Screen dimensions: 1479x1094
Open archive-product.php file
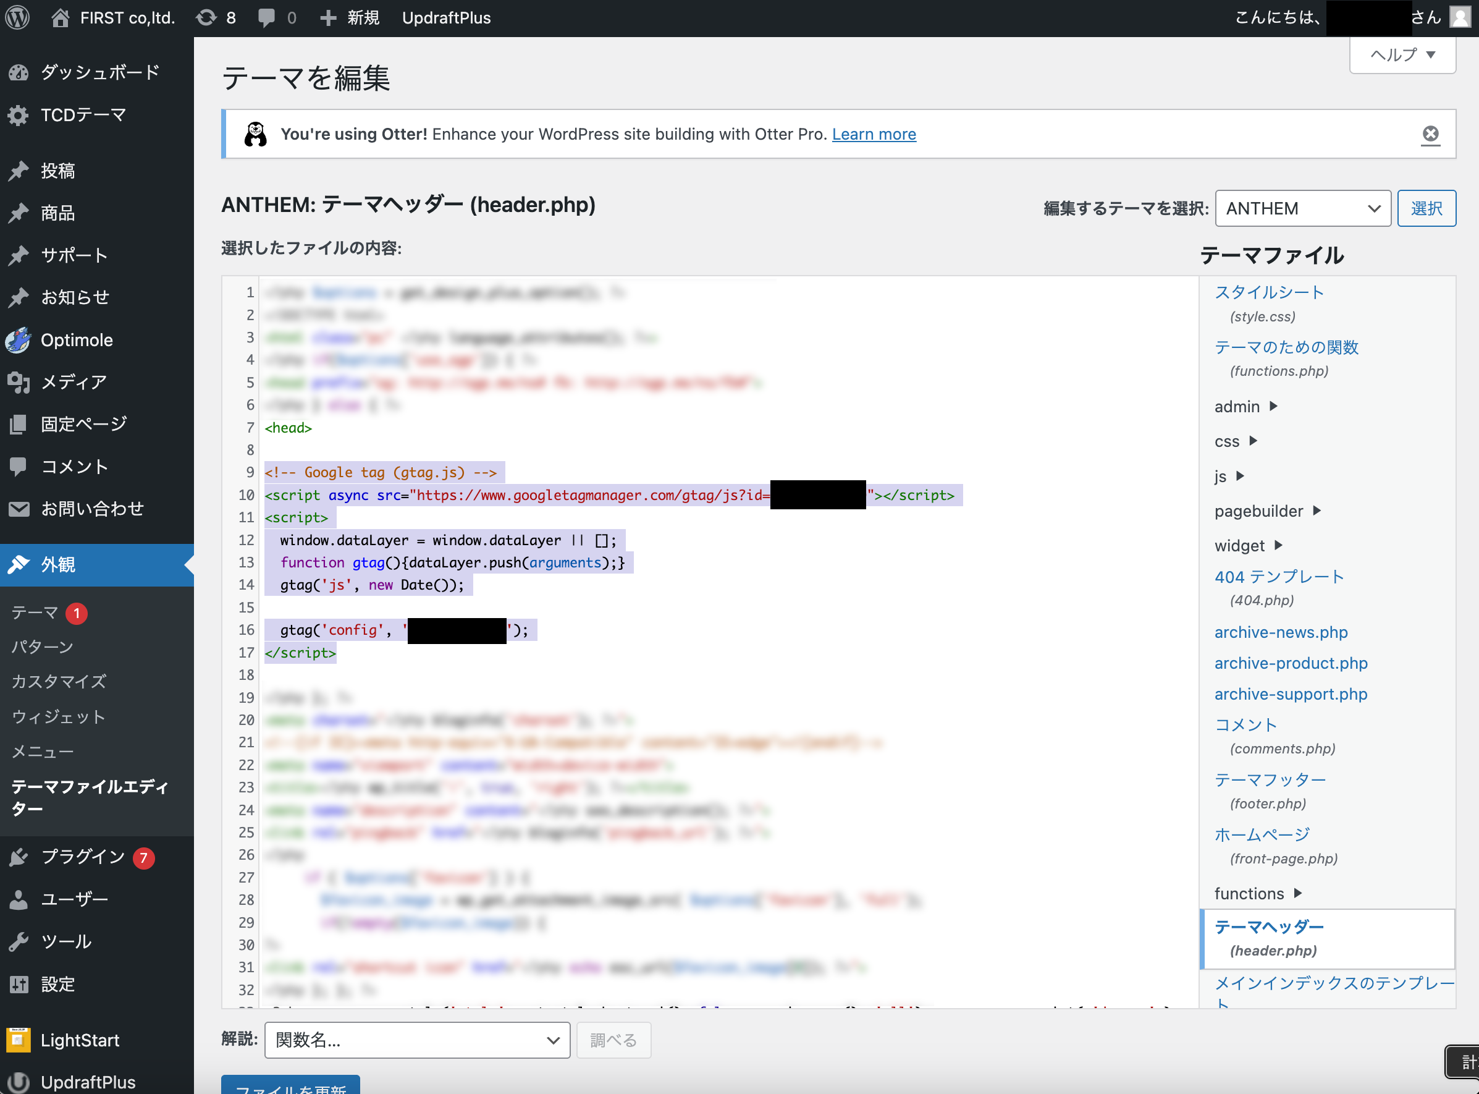[1291, 664]
